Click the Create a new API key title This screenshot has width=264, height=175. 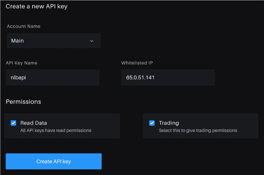tap(36, 6)
